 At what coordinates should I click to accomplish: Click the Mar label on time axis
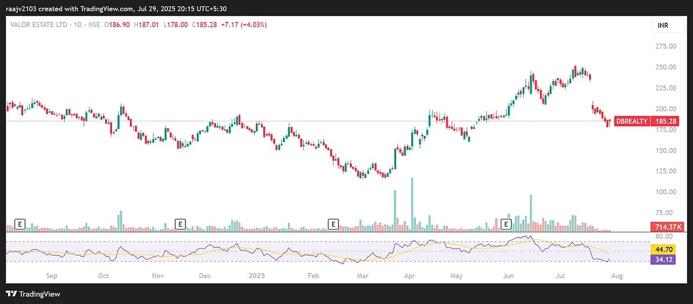tap(363, 276)
